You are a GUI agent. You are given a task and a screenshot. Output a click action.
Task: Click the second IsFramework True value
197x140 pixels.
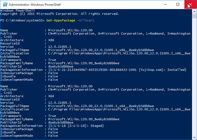(52, 116)
